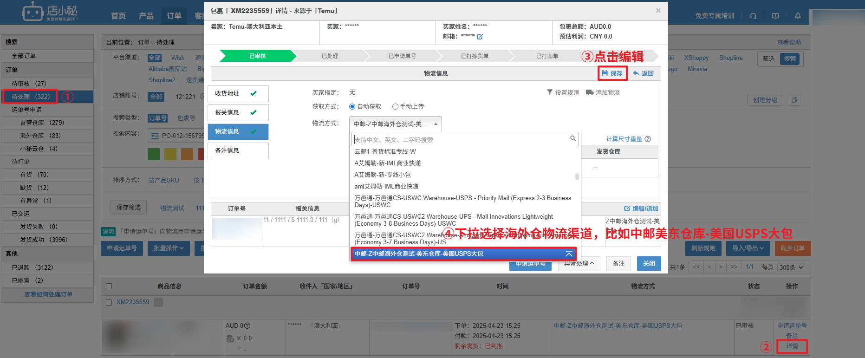
Task: Open the book guide icon in top bar
Action: (775, 16)
